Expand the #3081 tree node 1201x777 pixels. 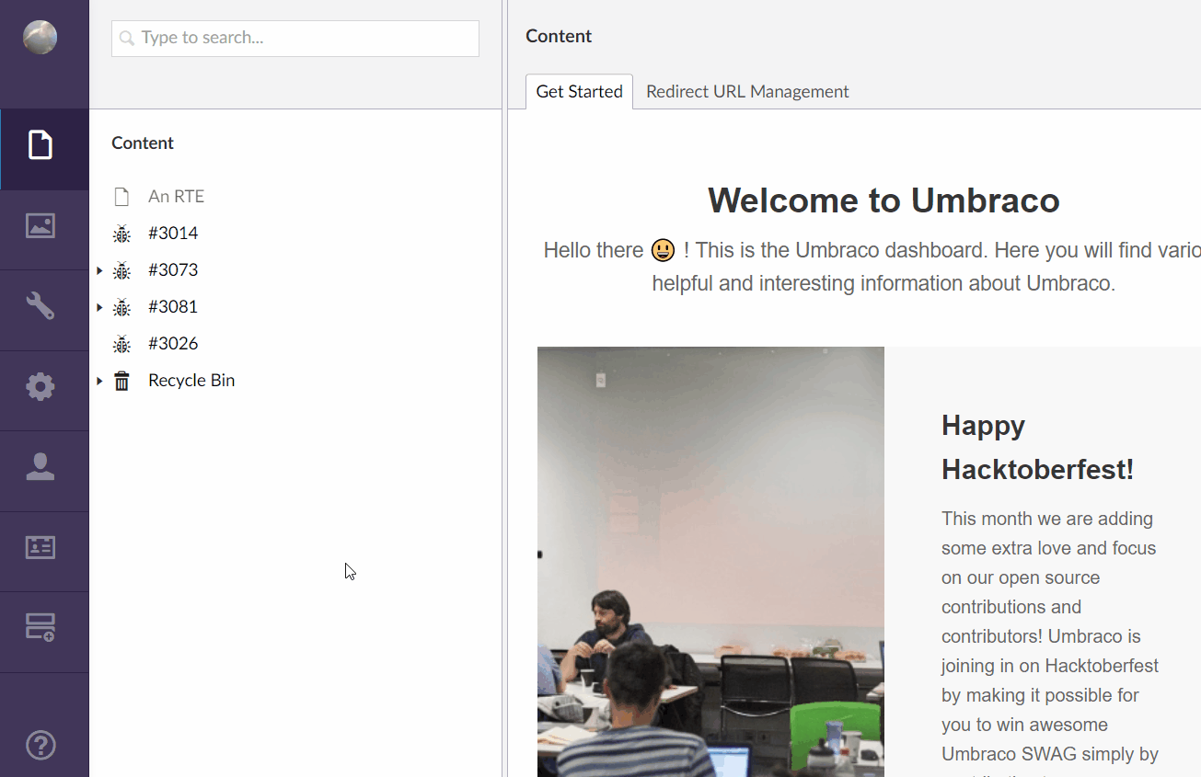99,307
